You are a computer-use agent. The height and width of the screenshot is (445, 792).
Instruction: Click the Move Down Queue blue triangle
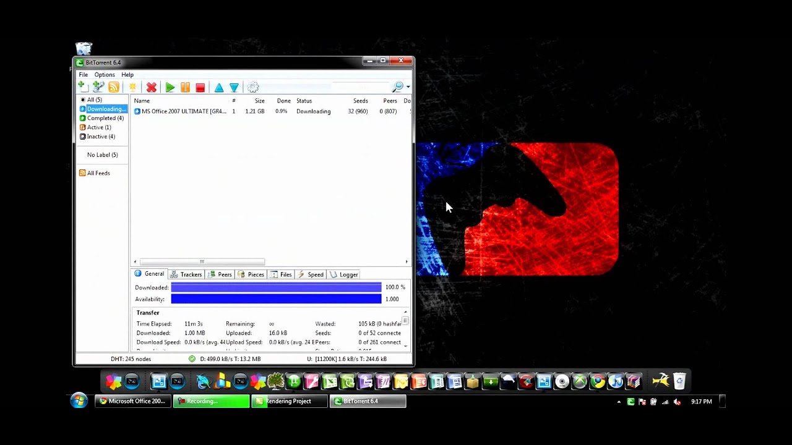(x=234, y=88)
